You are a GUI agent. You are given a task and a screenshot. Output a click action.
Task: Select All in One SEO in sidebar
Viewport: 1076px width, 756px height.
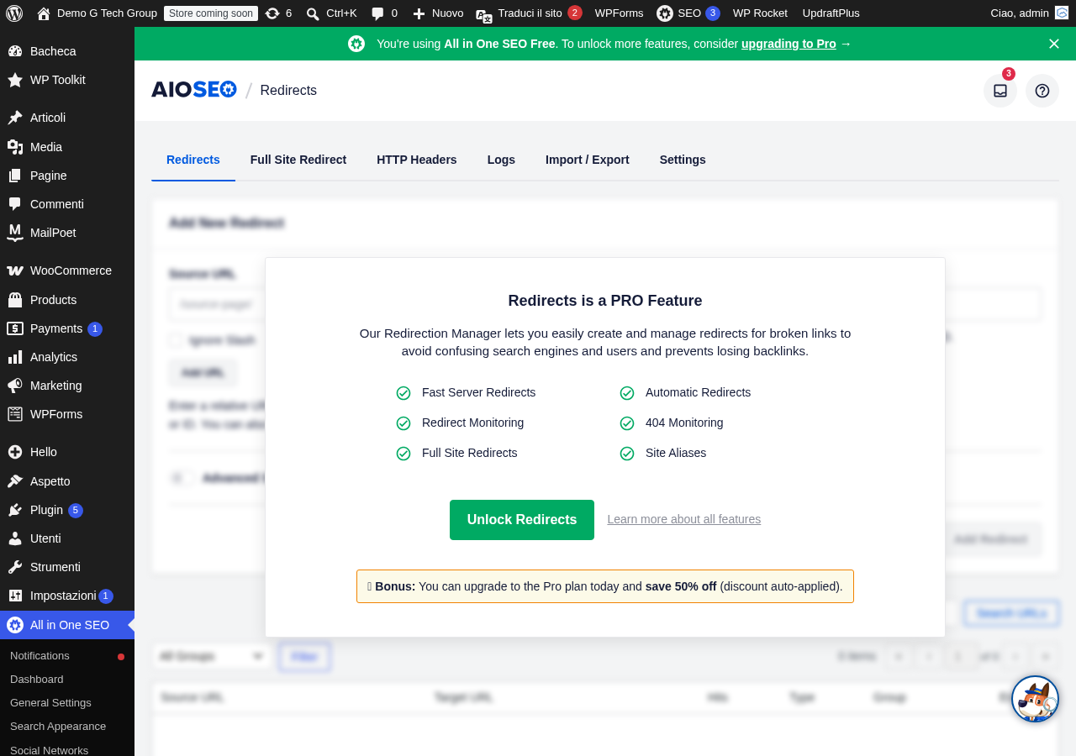pos(67,625)
